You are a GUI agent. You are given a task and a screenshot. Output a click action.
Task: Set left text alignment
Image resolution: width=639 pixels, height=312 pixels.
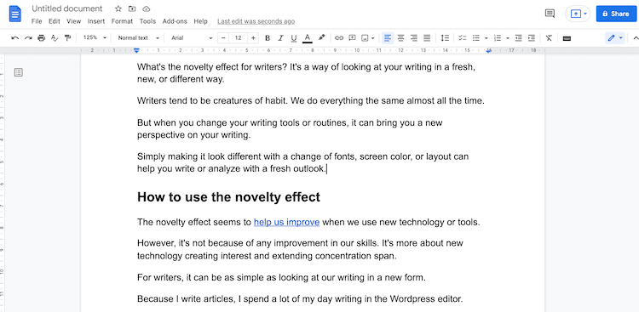(x=388, y=37)
